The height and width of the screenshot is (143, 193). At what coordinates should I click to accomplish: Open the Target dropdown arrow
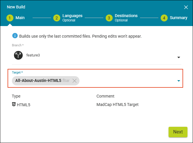tap(179, 81)
